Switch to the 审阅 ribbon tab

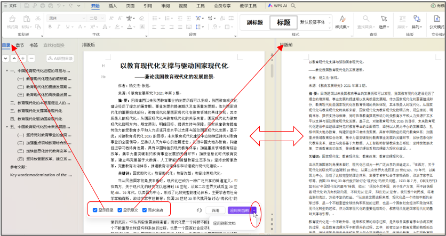click(x=165, y=6)
